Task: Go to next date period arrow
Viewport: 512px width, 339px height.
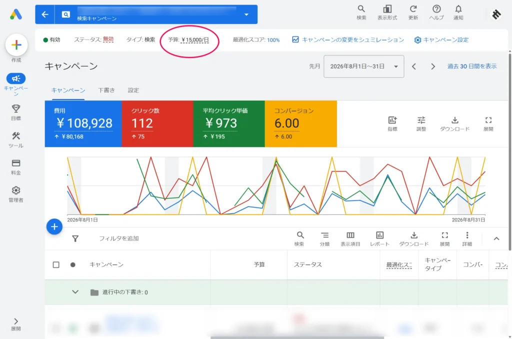Action: tap(433, 66)
